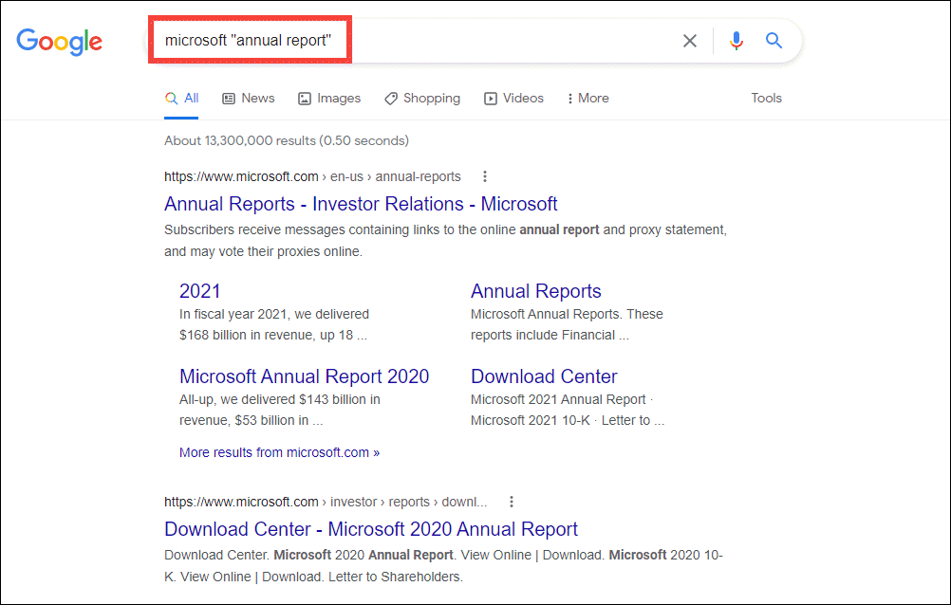Screen dimensions: 951x605
Task: Switch to the Shopping tab
Action: coord(422,99)
